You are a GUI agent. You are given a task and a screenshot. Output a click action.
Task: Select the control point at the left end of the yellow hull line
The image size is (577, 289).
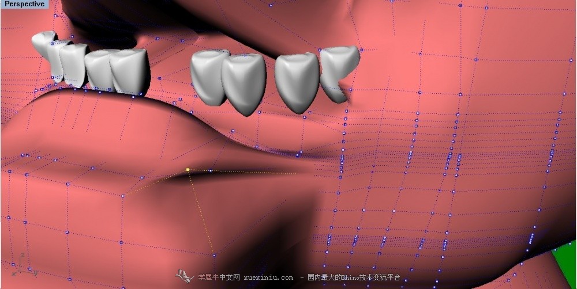tap(122, 196)
